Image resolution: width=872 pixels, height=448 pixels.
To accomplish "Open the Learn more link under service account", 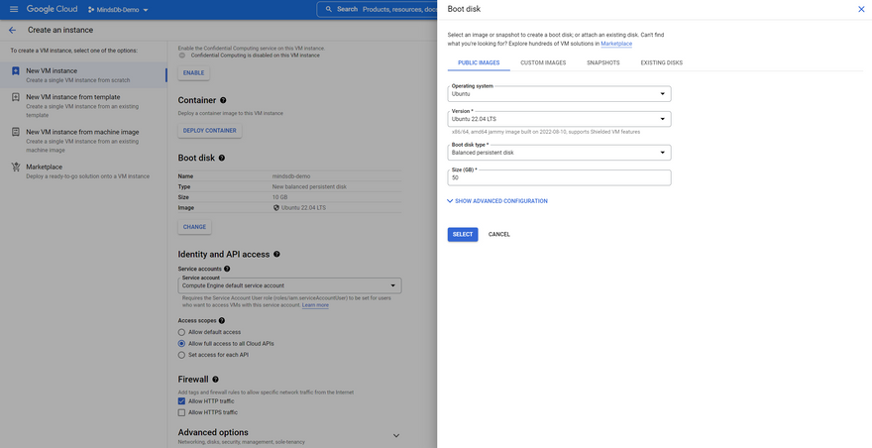I will click(x=315, y=305).
